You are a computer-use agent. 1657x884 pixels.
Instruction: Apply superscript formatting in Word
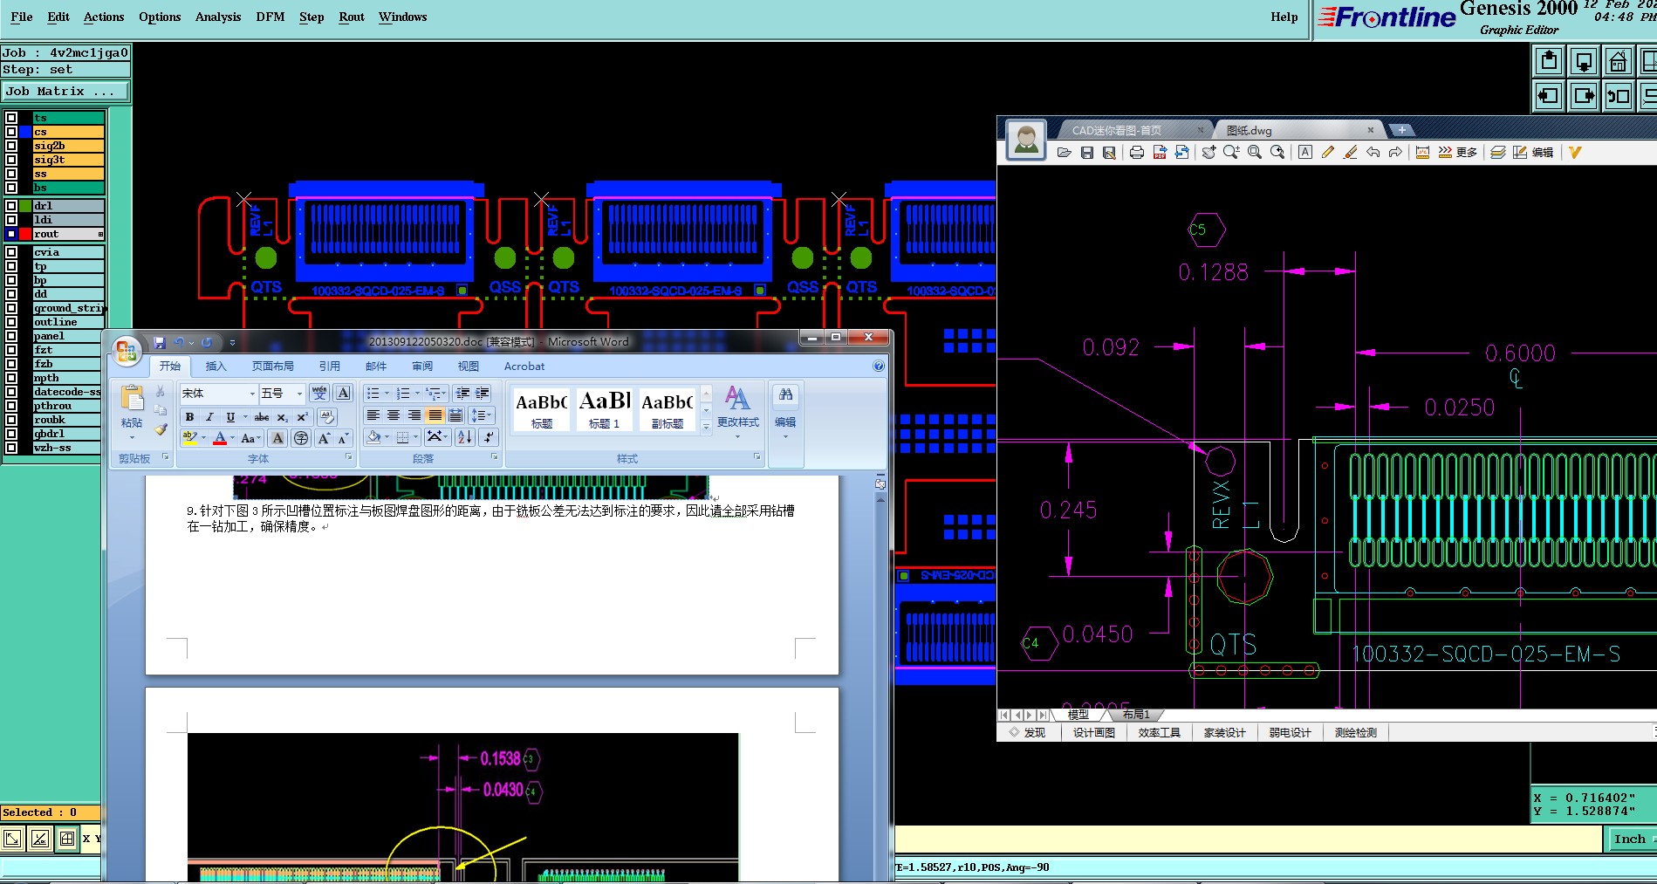click(302, 417)
